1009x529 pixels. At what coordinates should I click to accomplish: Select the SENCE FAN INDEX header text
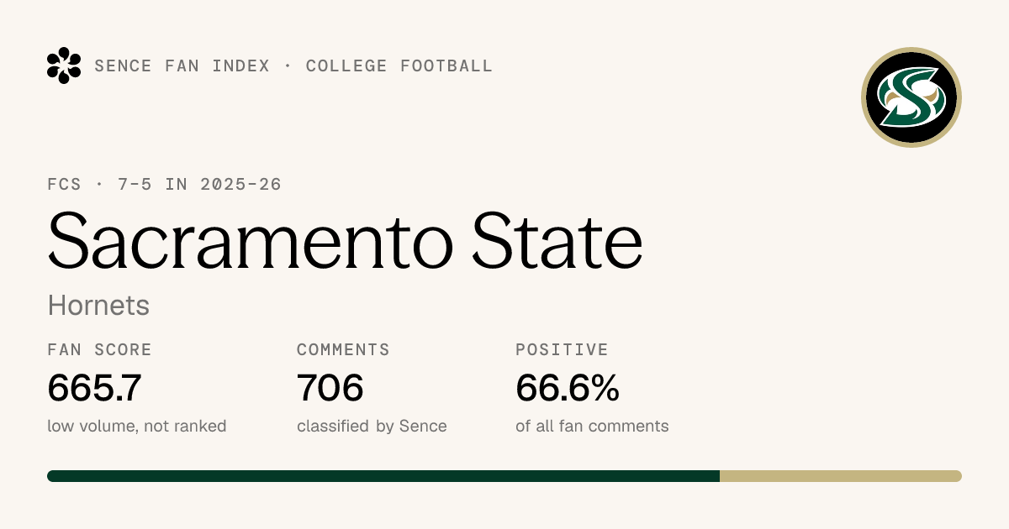click(x=182, y=66)
